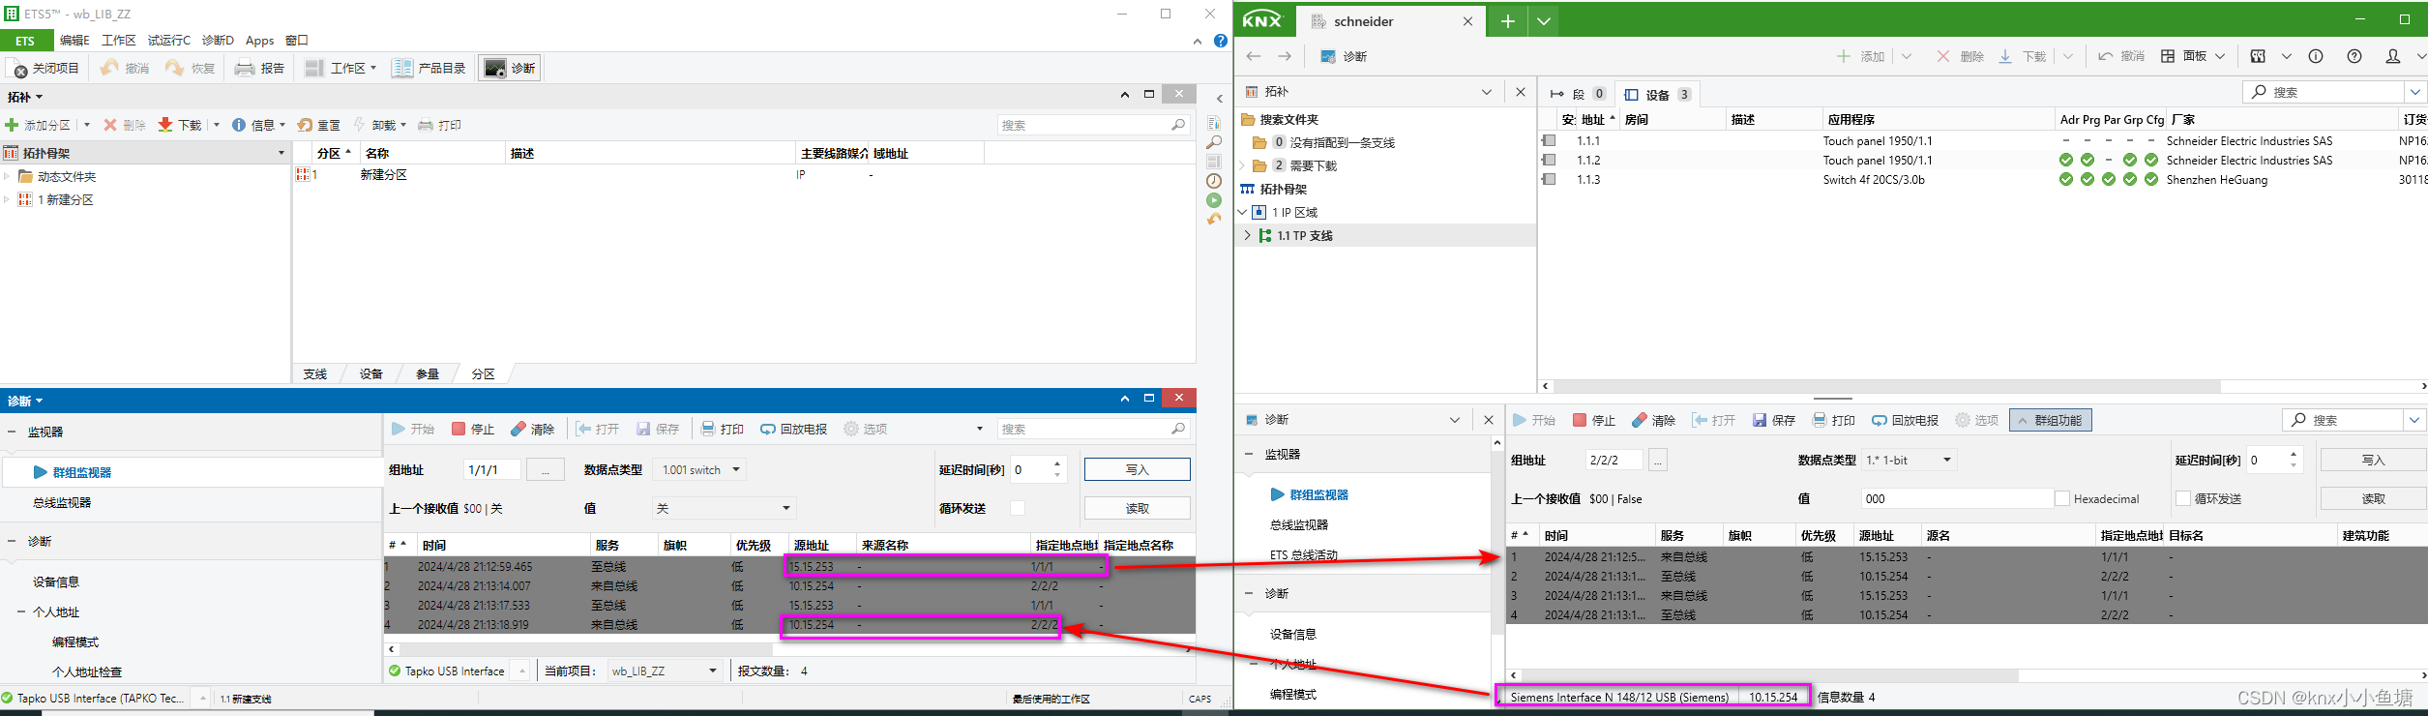Viewport: 2428px width, 716px height.
Task: Expand the 1.1 TP 支线 tree node
Action: [x=1247, y=235]
